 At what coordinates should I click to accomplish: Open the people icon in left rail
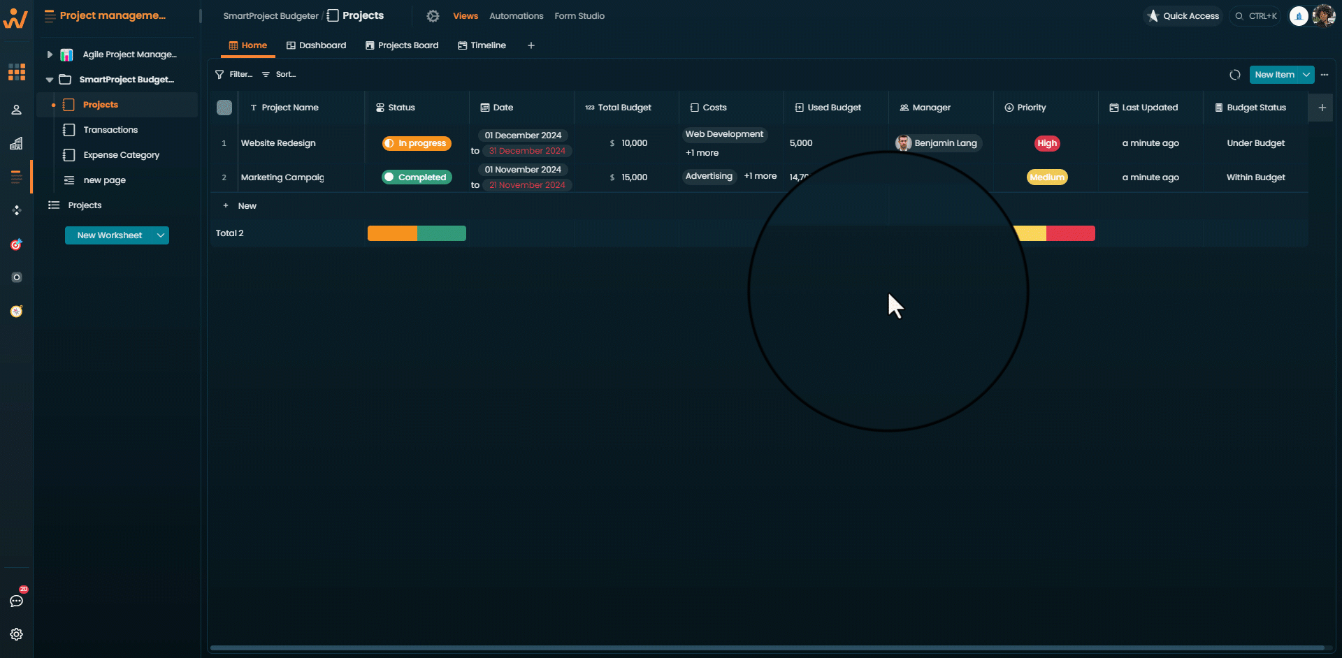(17, 110)
